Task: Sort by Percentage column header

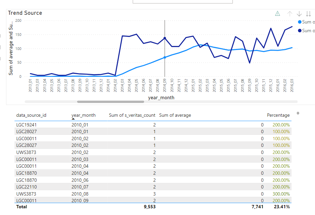Action: (x=278, y=115)
